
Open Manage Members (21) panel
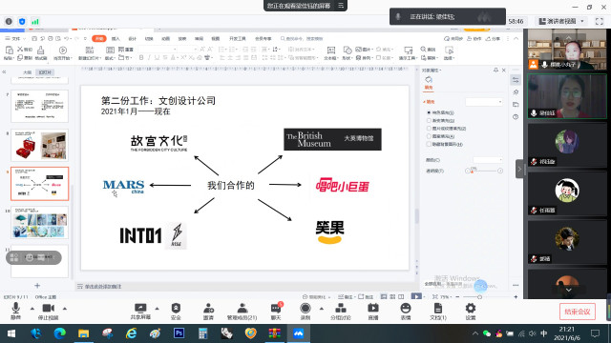click(x=242, y=311)
